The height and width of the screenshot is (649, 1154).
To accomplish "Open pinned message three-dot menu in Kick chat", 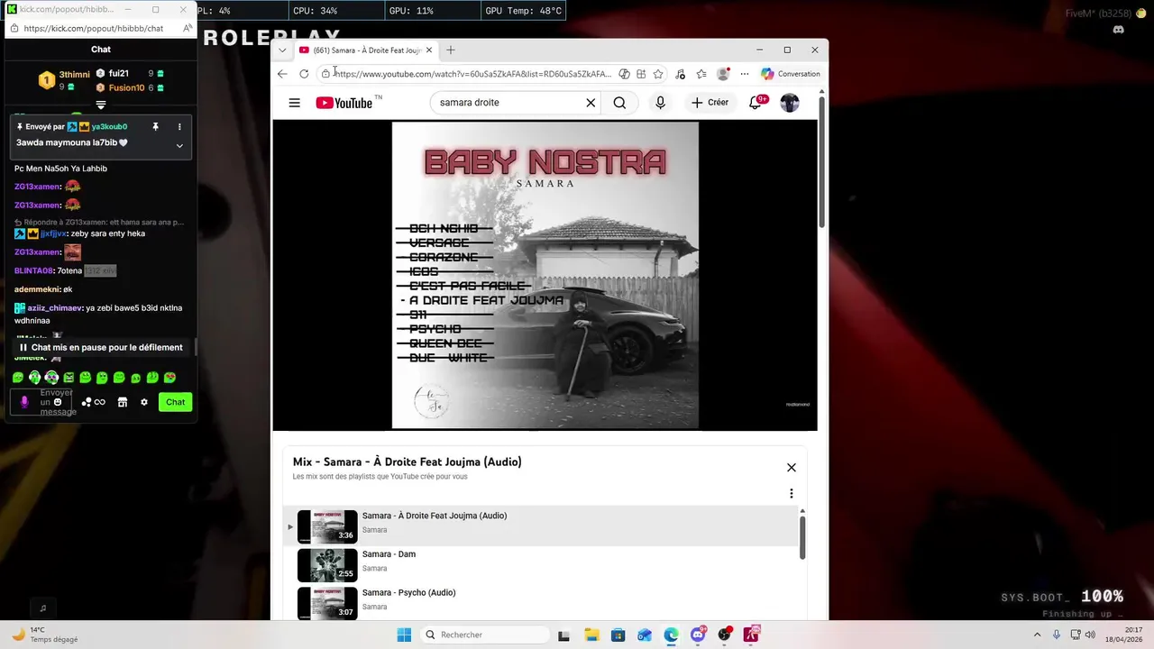I will [x=179, y=127].
